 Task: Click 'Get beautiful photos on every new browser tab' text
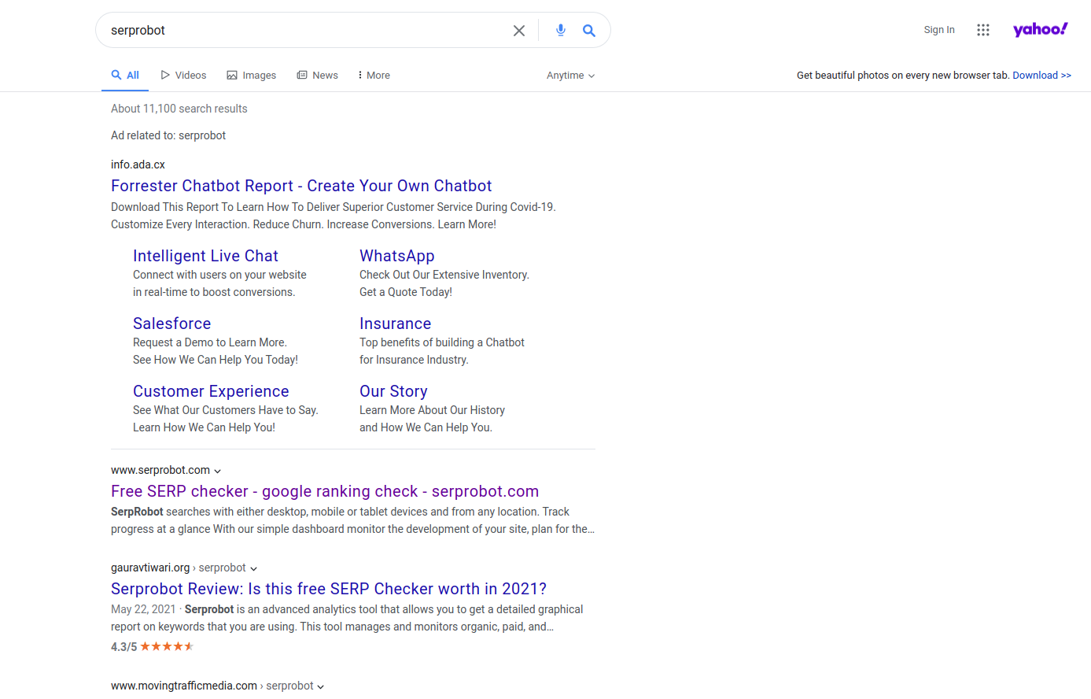(x=902, y=76)
